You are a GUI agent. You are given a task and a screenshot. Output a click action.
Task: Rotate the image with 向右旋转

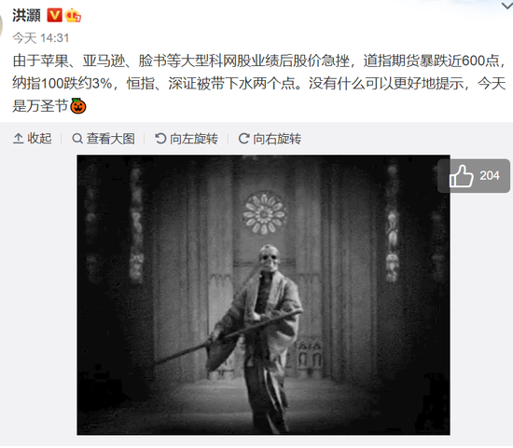pyautogui.click(x=270, y=139)
